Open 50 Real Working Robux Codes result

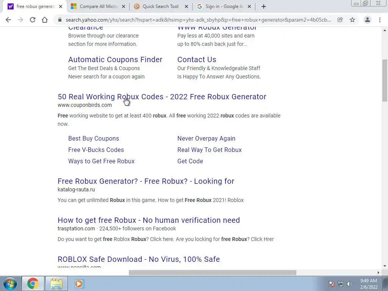coord(162,97)
